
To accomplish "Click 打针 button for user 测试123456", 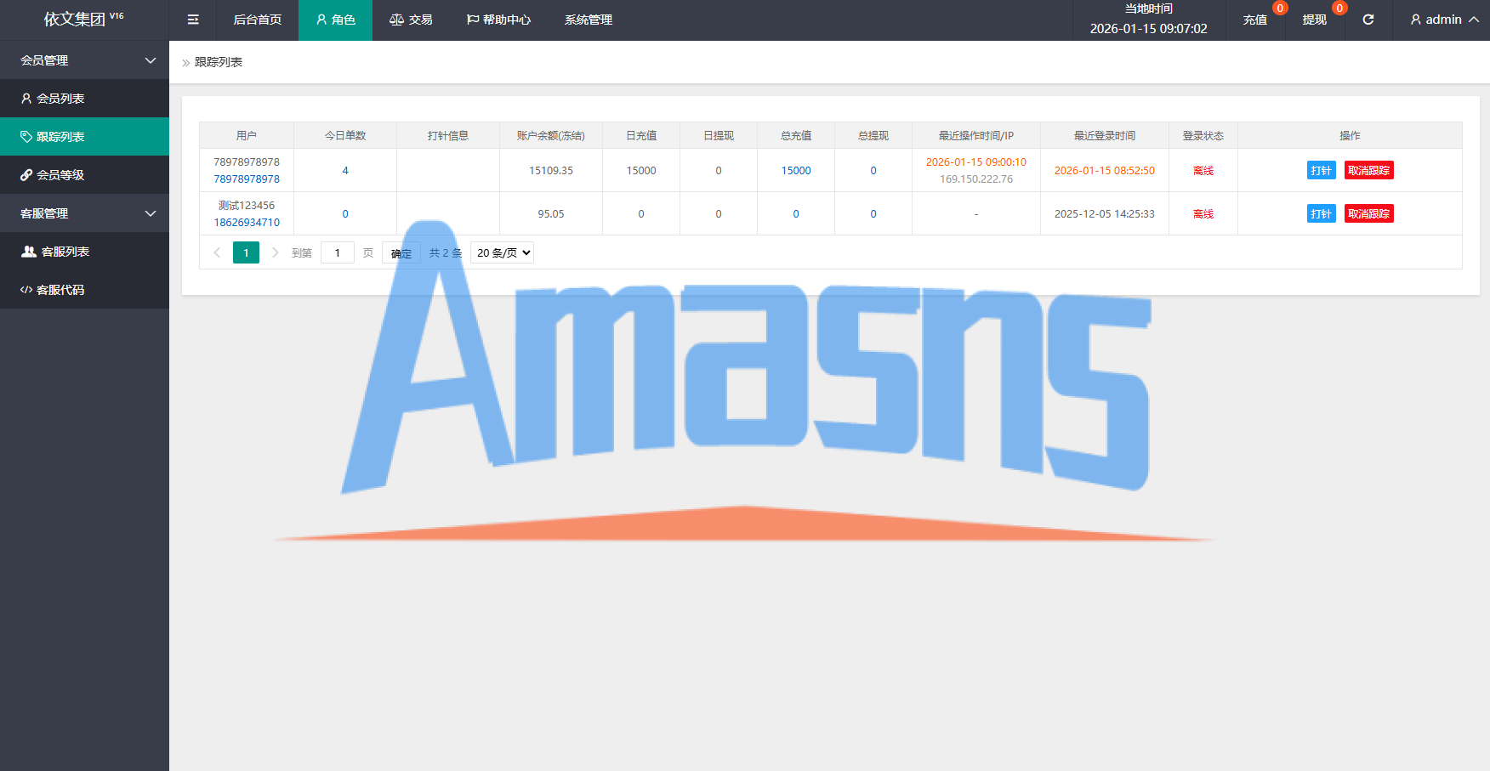I will [1322, 213].
